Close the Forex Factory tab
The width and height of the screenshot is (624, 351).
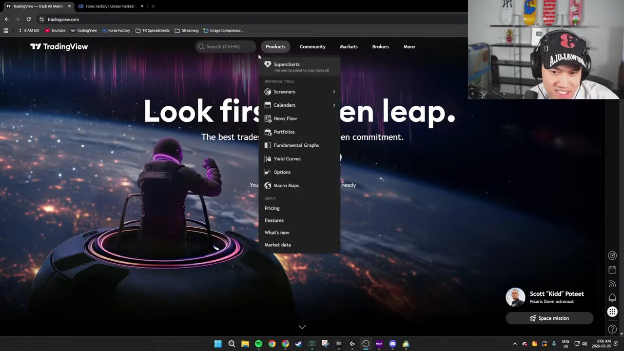142,6
